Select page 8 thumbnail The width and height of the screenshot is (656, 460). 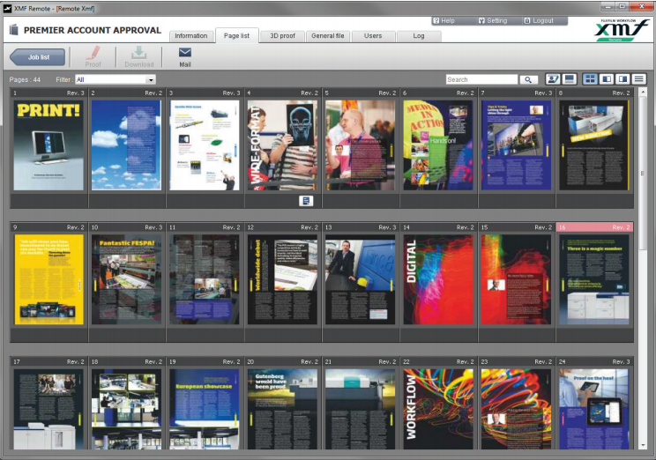click(x=594, y=145)
